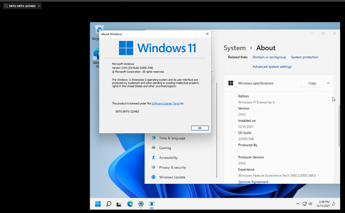The height and width of the screenshot is (213, 345).
Task: Click the Gaming controller icon
Action: coord(153,148)
